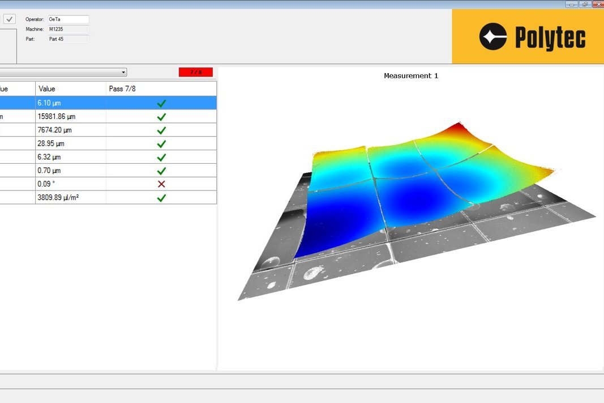This screenshot has width=604, height=403.
Task: Open the measurement selection combo box above the table
Action: pyautogui.click(x=123, y=71)
